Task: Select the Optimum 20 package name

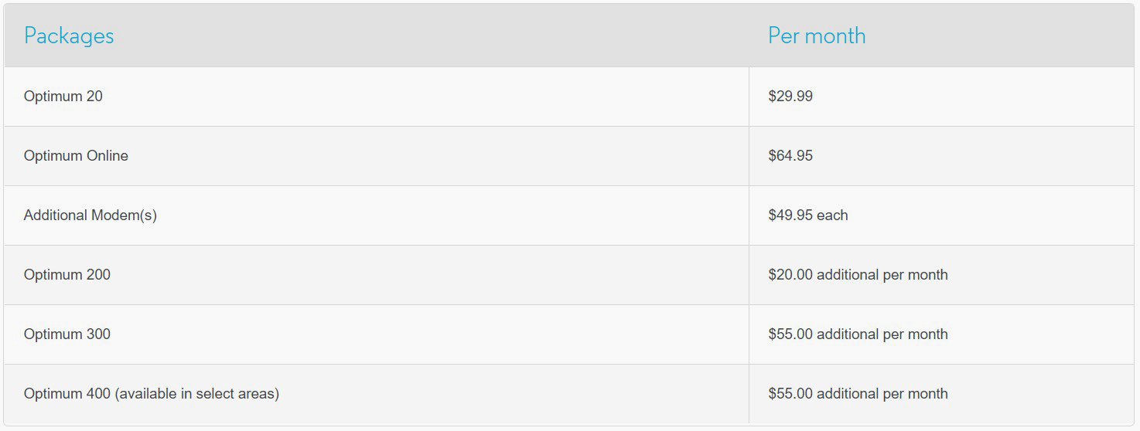Action: 63,97
